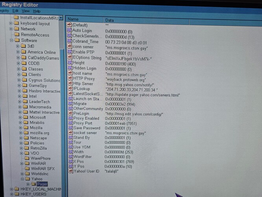Click the Yahoo! User ID string icon
The width and height of the screenshot is (262, 197).
pos(71,171)
